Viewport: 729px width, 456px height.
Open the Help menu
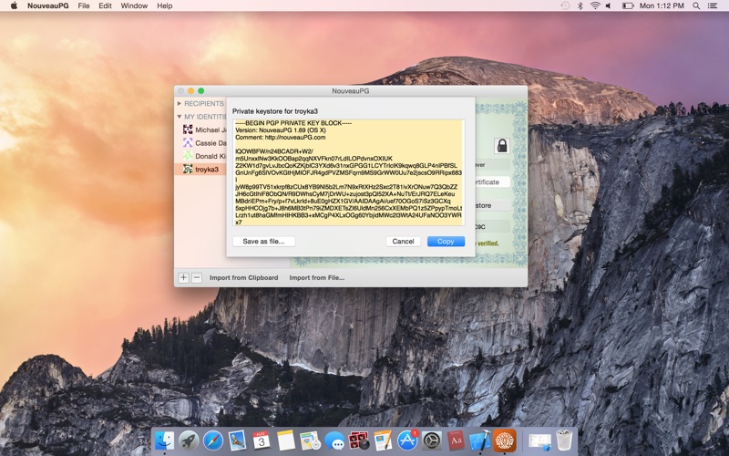tap(165, 5)
